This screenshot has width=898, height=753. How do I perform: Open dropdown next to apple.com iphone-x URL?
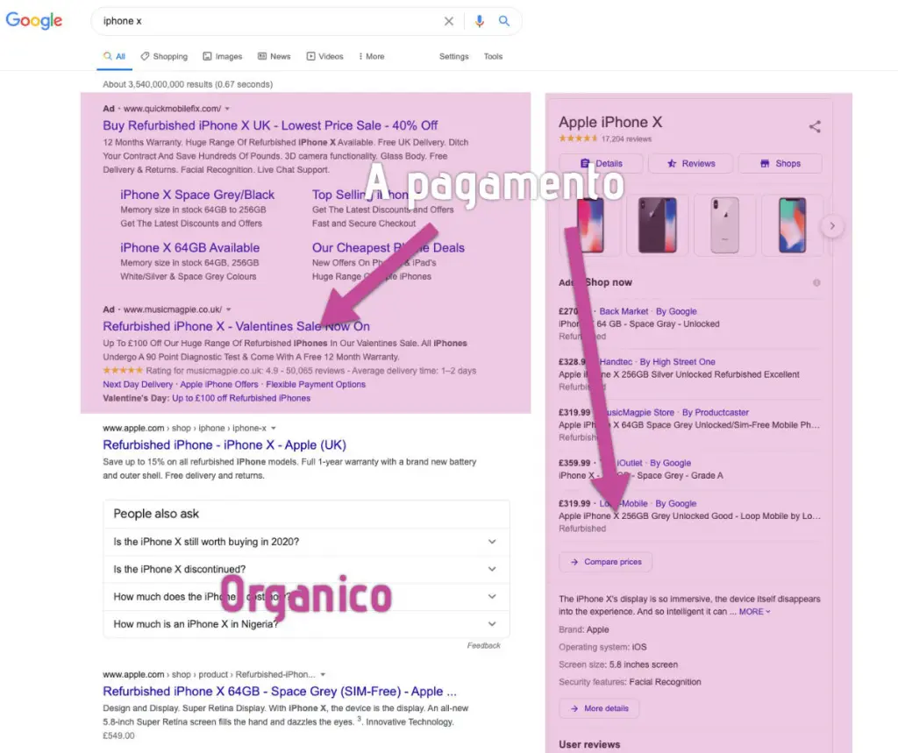click(274, 429)
